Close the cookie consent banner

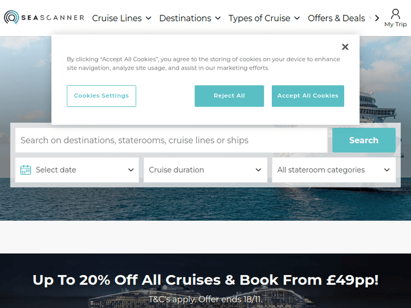point(345,47)
